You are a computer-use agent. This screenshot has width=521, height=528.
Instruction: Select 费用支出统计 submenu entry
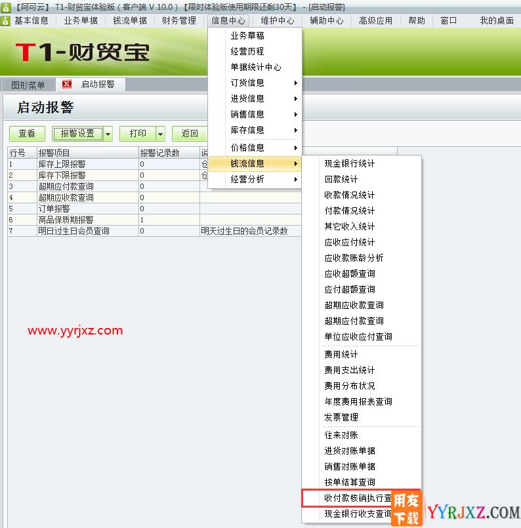(362, 371)
